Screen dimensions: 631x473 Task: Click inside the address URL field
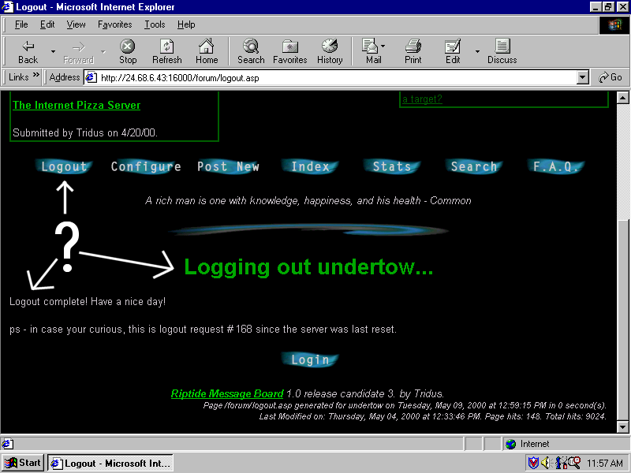click(338, 77)
